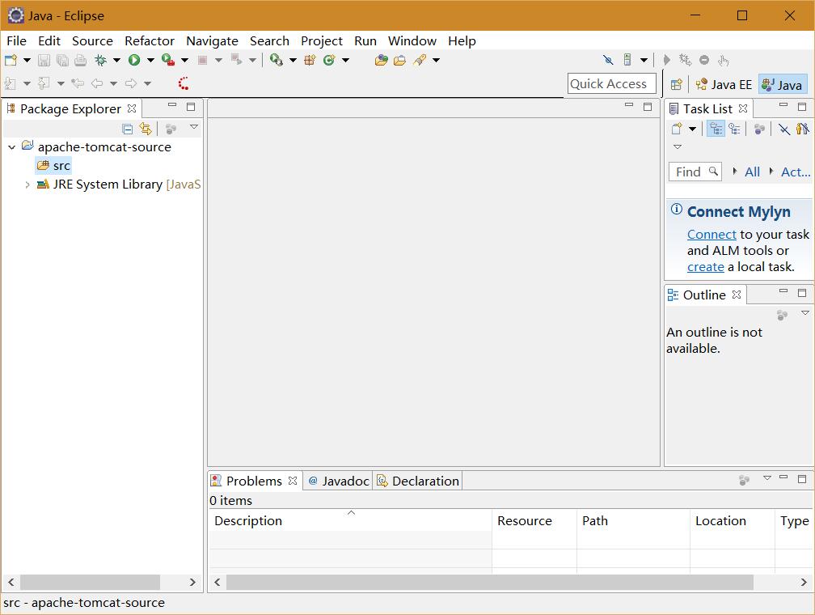Viewport: 815px width, 615px height.
Task: Expand the JRE System Library node
Action: click(x=27, y=184)
